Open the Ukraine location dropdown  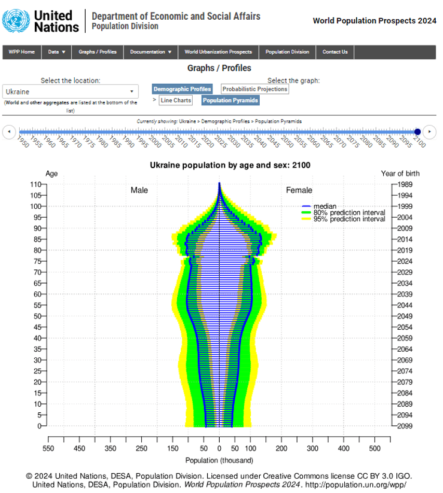tap(71, 92)
